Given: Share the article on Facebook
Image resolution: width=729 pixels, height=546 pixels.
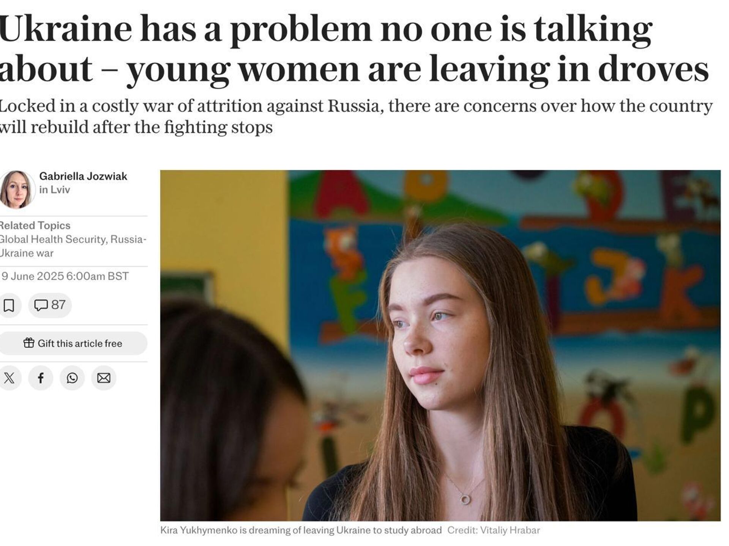Looking at the screenshot, I should click(41, 378).
